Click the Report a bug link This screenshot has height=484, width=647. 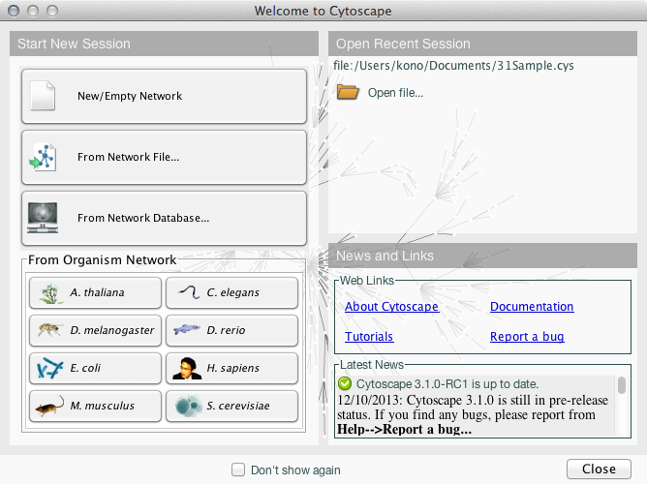point(527,337)
